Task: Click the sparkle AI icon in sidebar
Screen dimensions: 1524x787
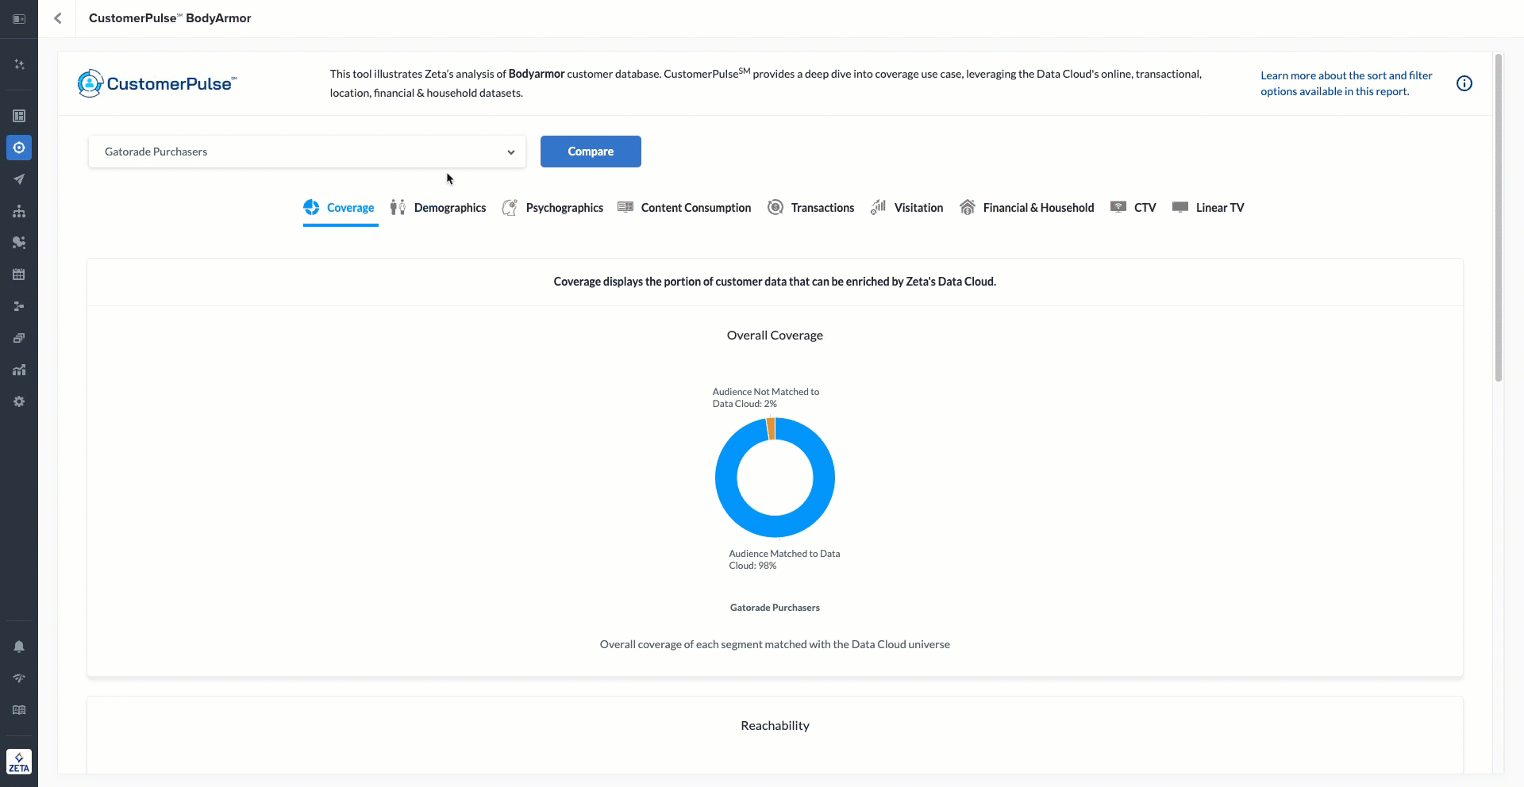Action: [x=19, y=64]
